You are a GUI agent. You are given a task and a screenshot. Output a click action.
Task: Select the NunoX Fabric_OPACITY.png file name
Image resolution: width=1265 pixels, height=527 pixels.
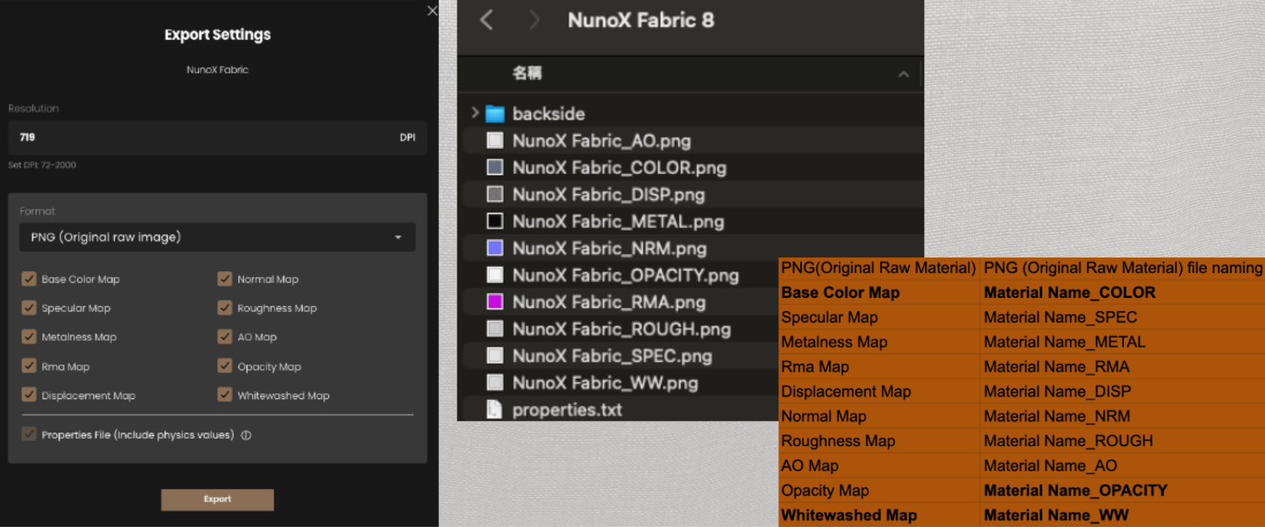626,274
